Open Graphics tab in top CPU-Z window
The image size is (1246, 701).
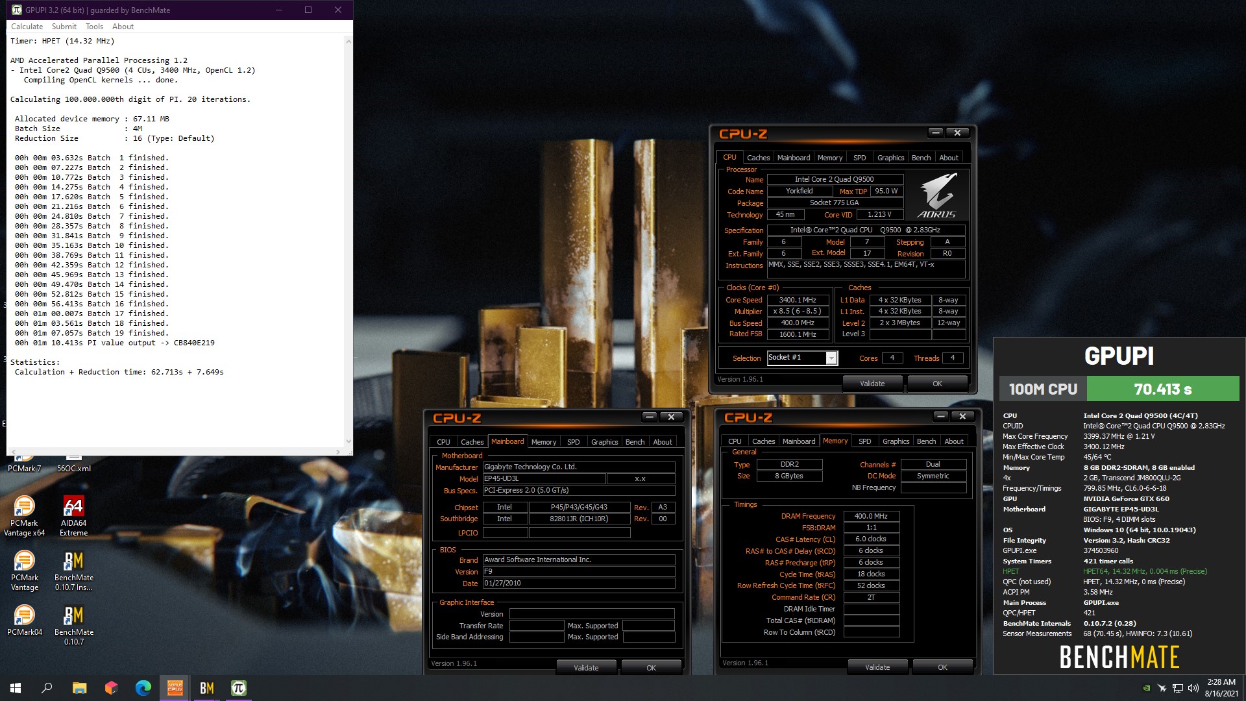pyautogui.click(x=890, y=158)
